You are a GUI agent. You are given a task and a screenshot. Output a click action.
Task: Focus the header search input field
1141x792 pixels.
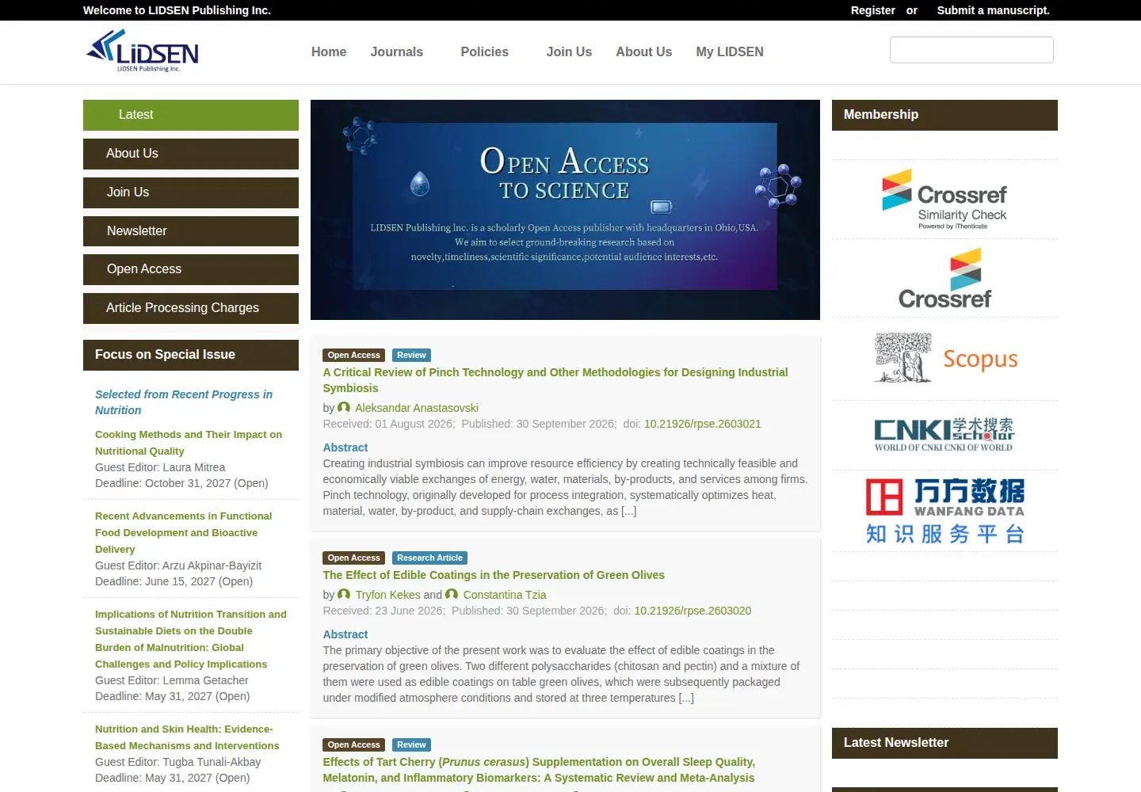[971, 50]
